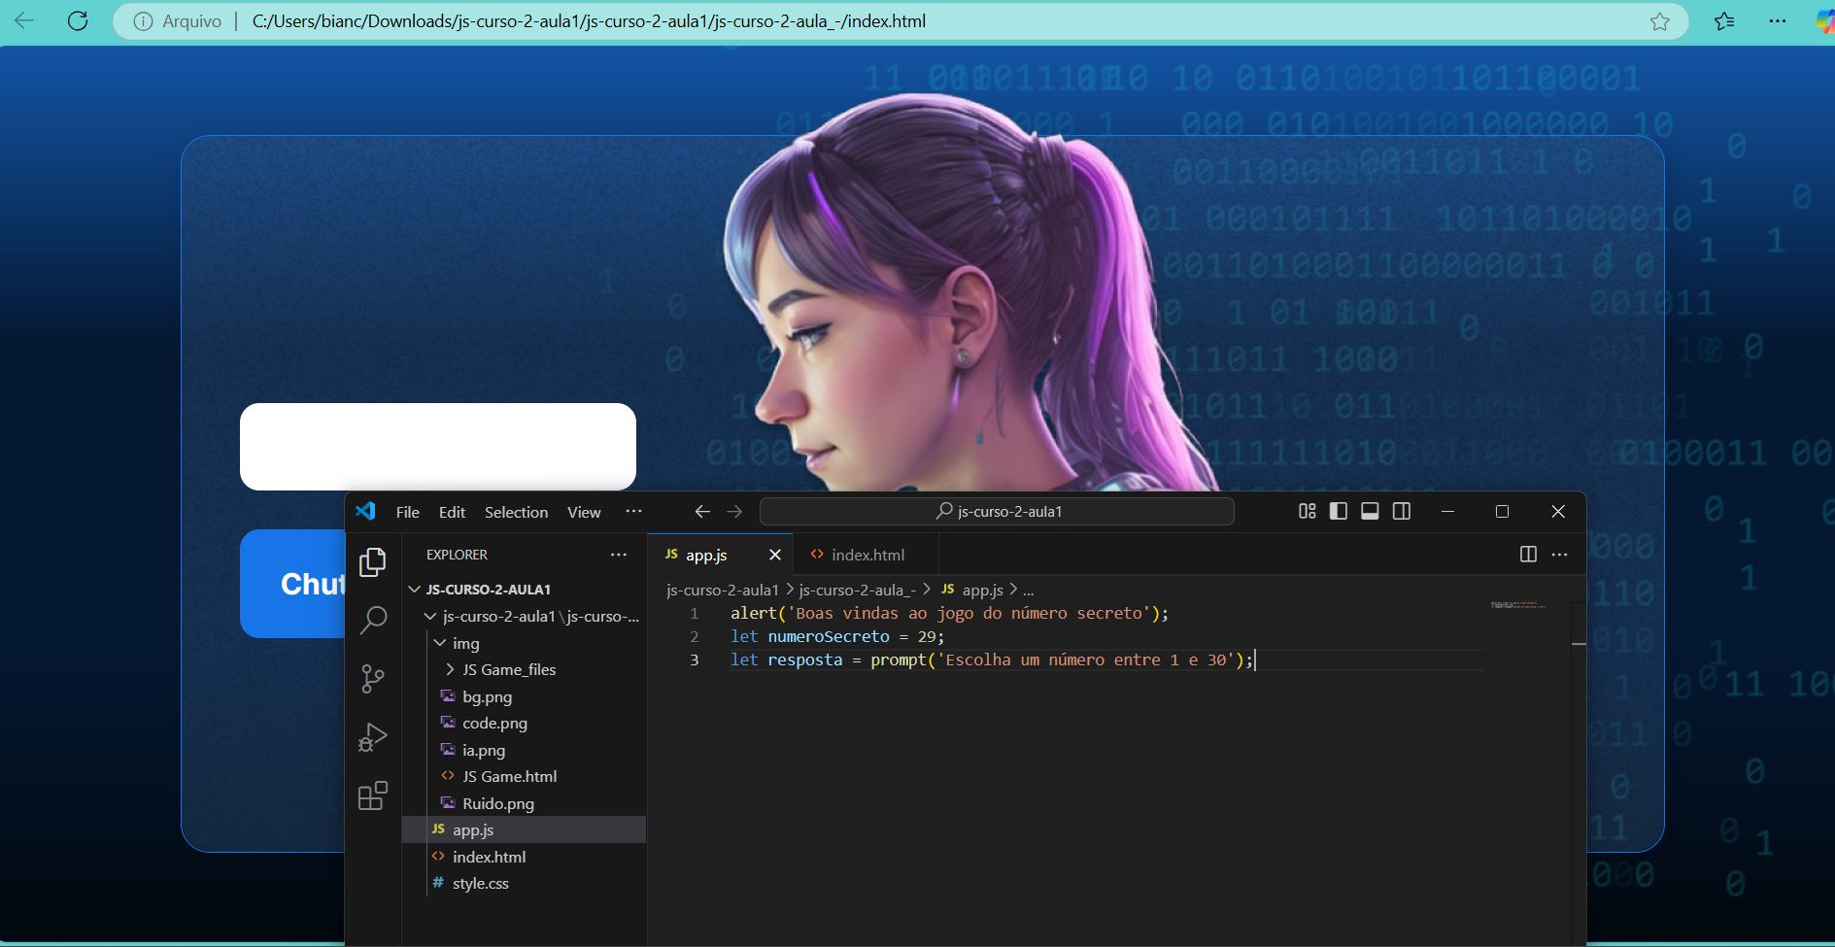Close the app.js editor tab

pos(775,555)
